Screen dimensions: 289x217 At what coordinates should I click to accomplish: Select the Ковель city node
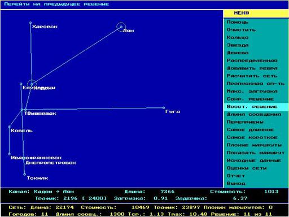click(9, 127)
